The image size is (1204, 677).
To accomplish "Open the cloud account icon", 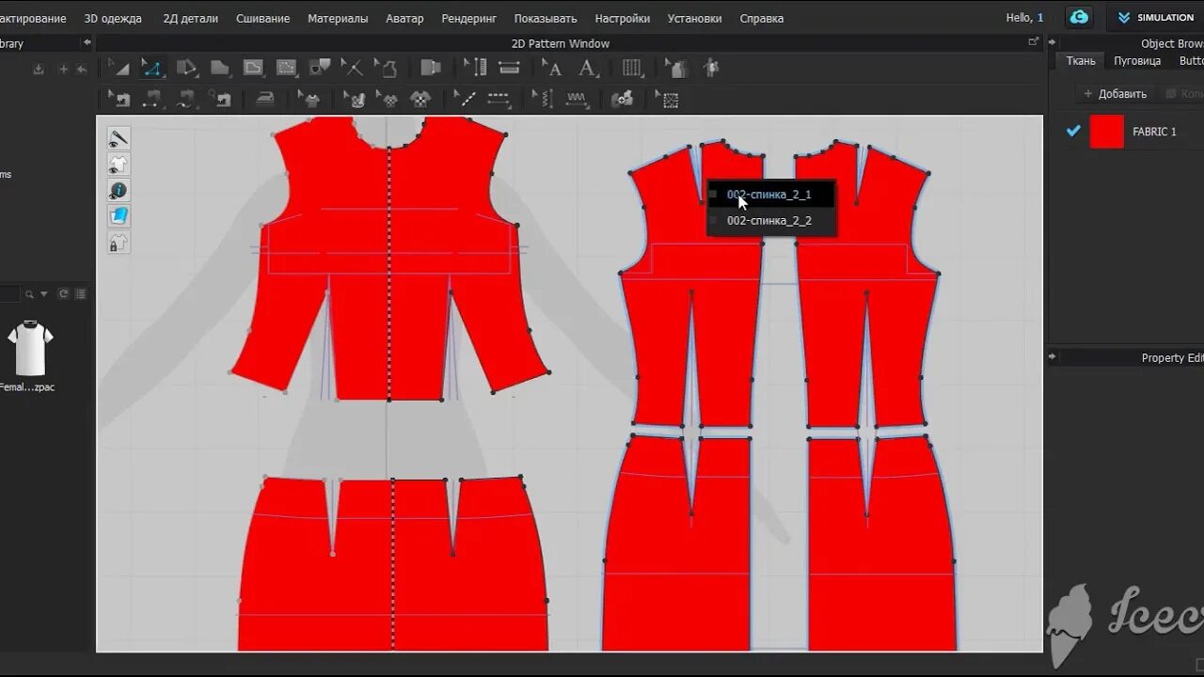I will point(1079,17).
